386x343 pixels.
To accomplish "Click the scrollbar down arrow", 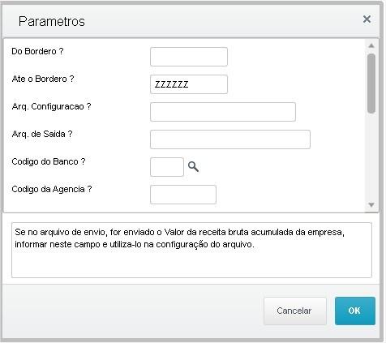I will (x=371, y=205).
